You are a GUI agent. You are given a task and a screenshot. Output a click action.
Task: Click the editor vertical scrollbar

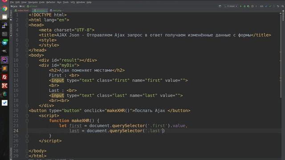click(281, 56)
